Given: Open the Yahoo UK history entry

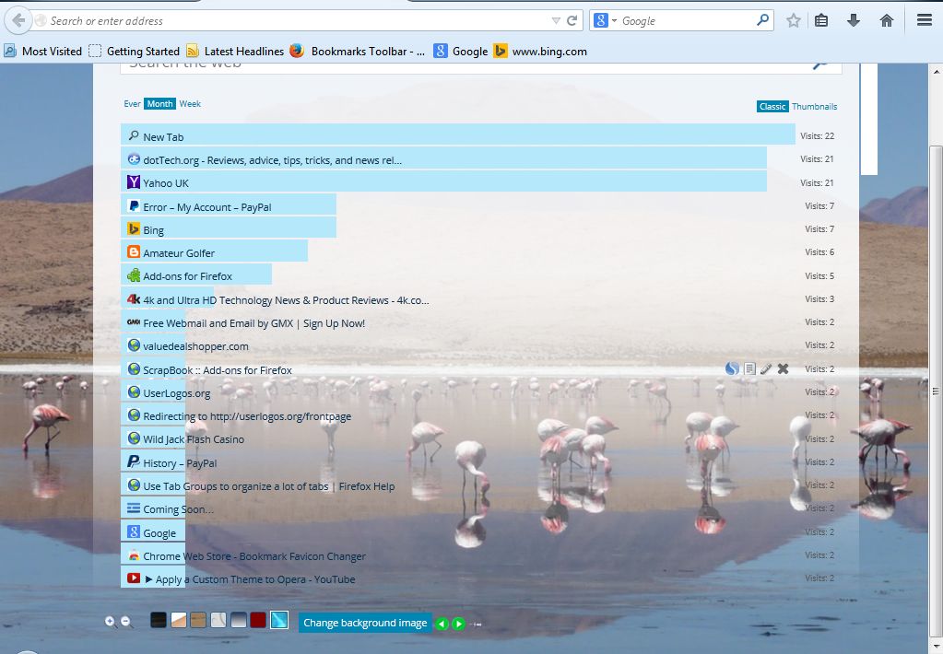Looking at the screenshot, I should [x=166, y=182].
